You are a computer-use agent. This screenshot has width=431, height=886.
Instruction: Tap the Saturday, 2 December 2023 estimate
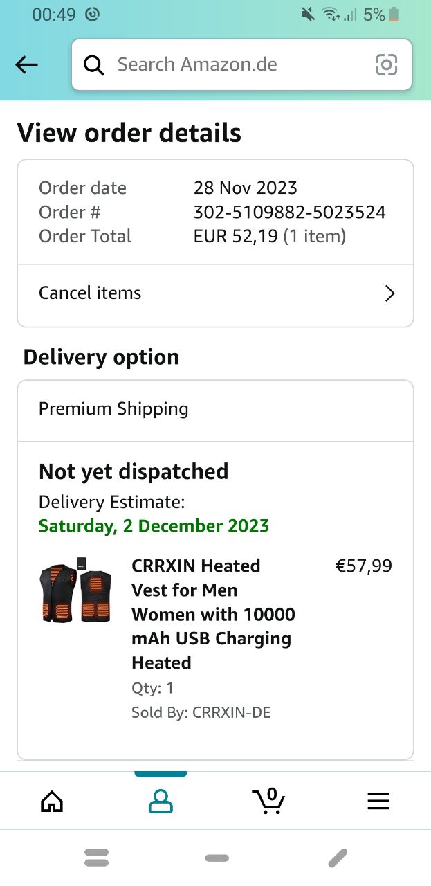(x=154, y=526)
